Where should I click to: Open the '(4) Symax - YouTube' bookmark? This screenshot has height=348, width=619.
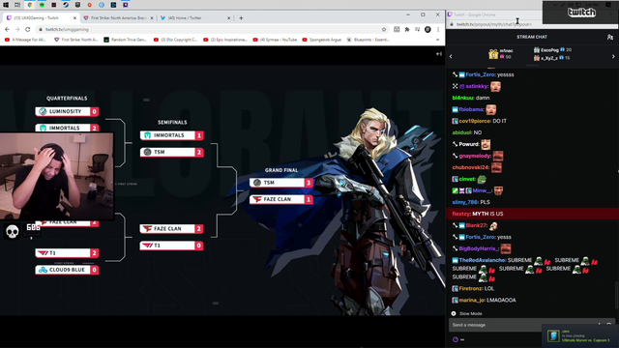275,40
